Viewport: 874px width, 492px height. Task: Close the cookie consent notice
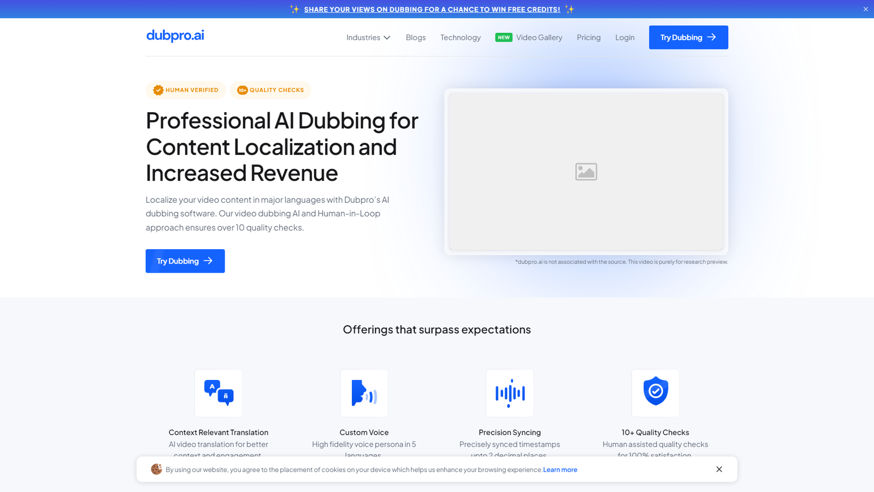pos(719,469)
